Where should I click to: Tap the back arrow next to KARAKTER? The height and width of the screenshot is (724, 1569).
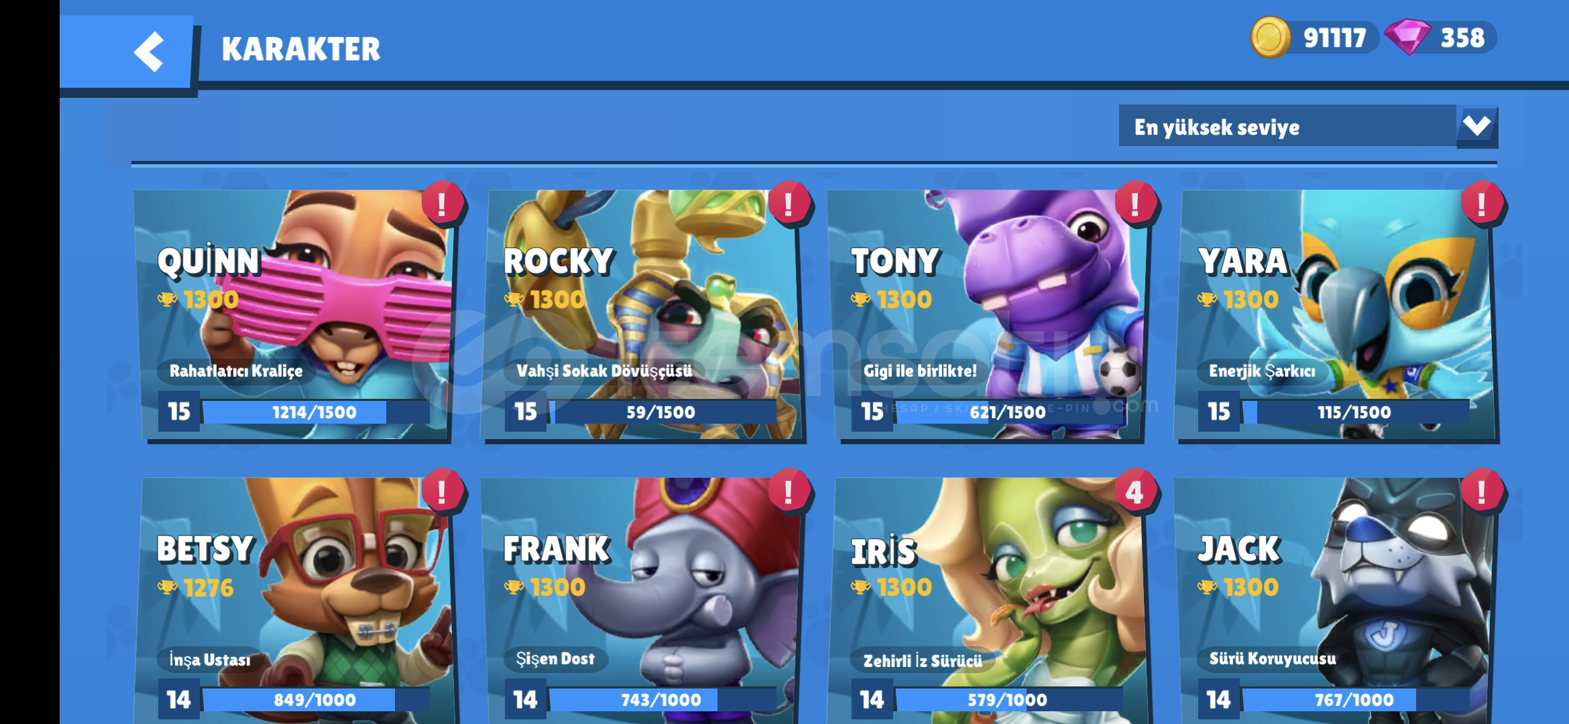click(x=148, y=52)
